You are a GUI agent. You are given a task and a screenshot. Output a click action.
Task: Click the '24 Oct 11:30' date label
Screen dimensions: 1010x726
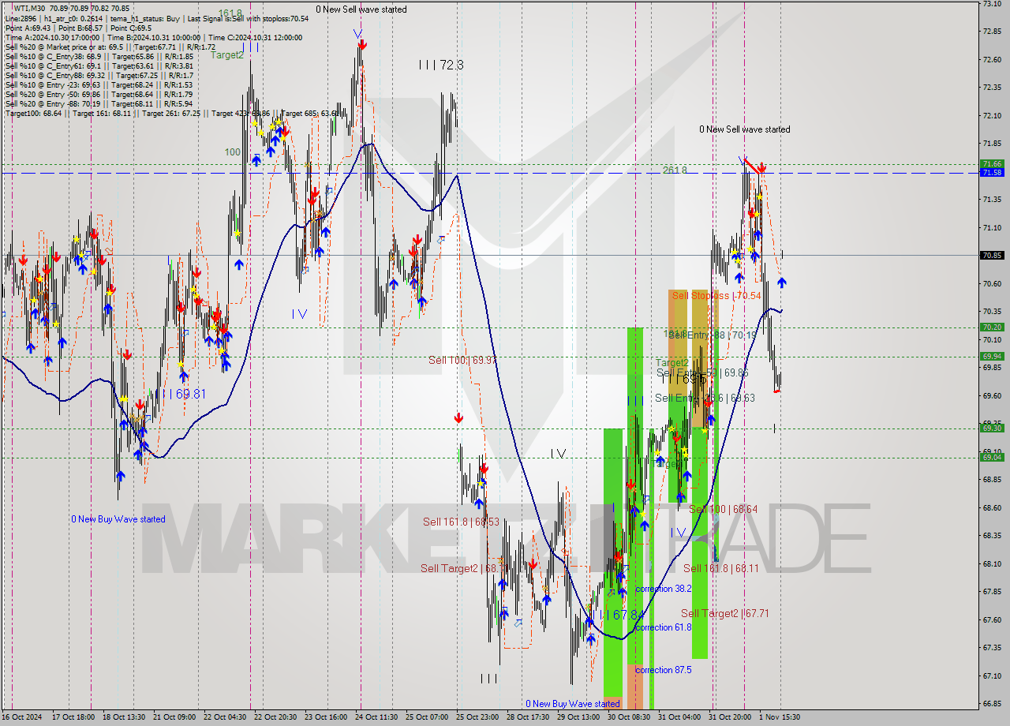[x=377, y=717]
